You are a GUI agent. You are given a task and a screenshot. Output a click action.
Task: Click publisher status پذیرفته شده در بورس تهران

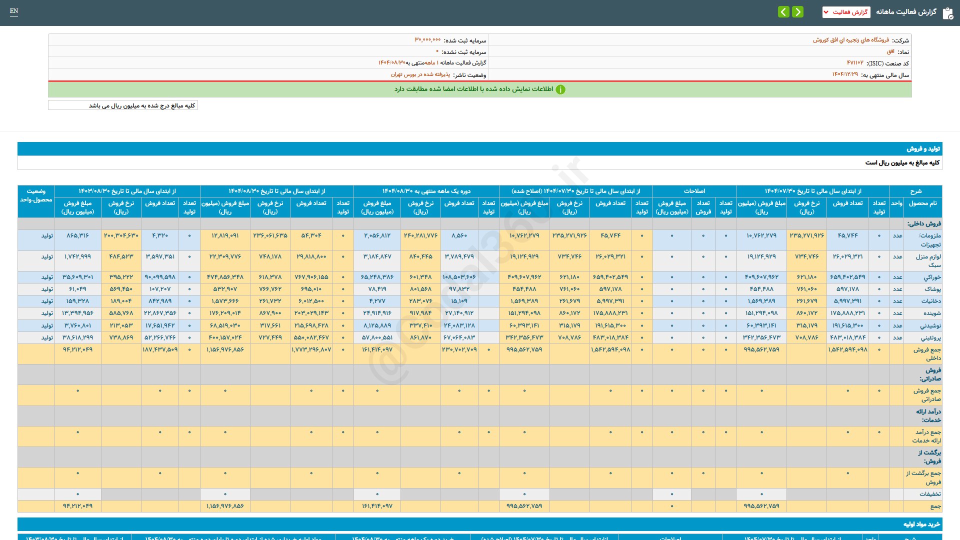point(420,74)
